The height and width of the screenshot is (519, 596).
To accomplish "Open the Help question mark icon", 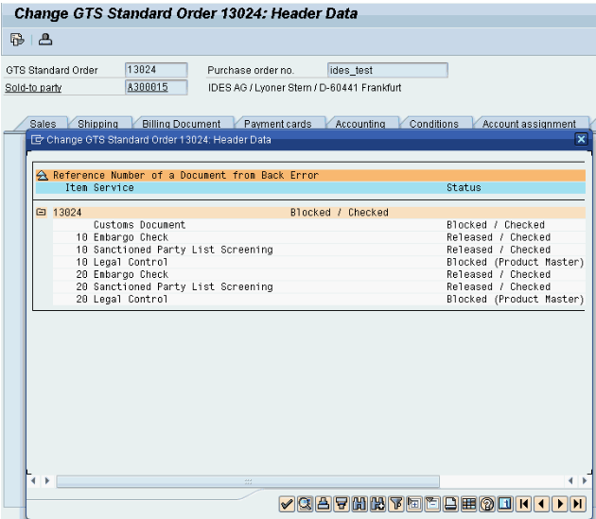I will pyautogui.click(x=487, y=504).
